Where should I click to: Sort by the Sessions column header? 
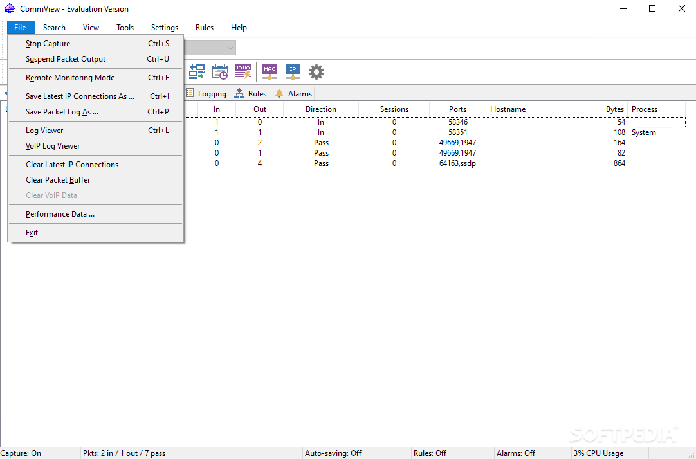pyautogui.click(x=394, y=109)
